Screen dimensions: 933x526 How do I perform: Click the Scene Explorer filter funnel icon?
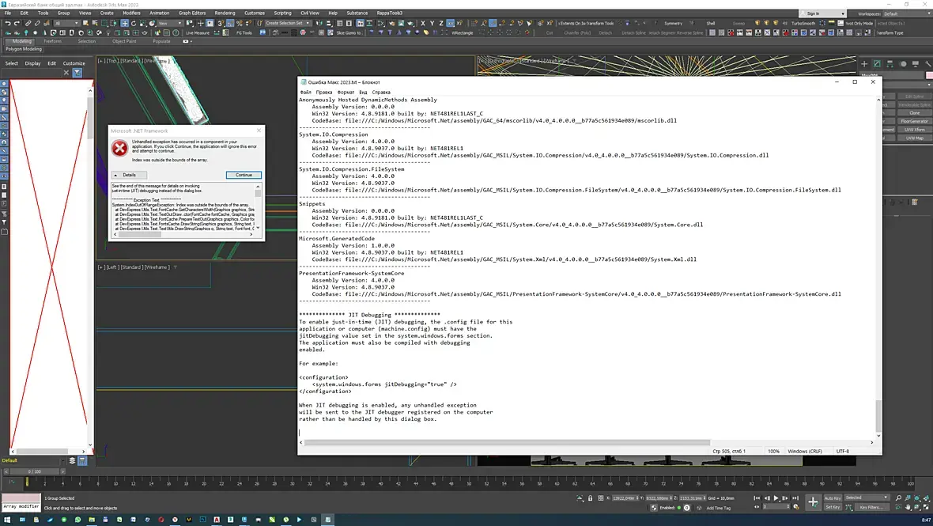click(77, 73)
